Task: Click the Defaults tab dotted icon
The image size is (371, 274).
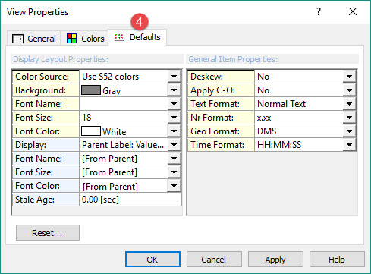Action: [119, 37]
